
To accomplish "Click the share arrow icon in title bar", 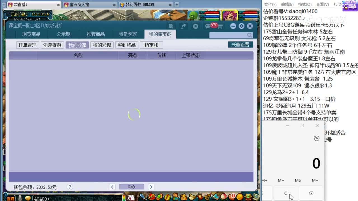I will coord(183,26).
